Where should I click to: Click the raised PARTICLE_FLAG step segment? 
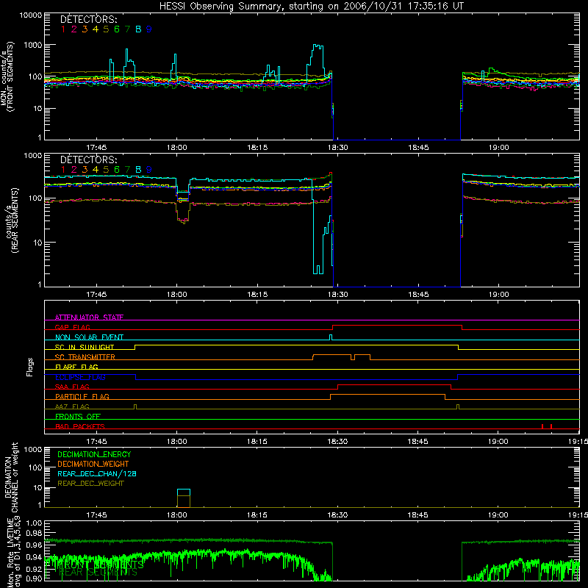coord(388,395)
